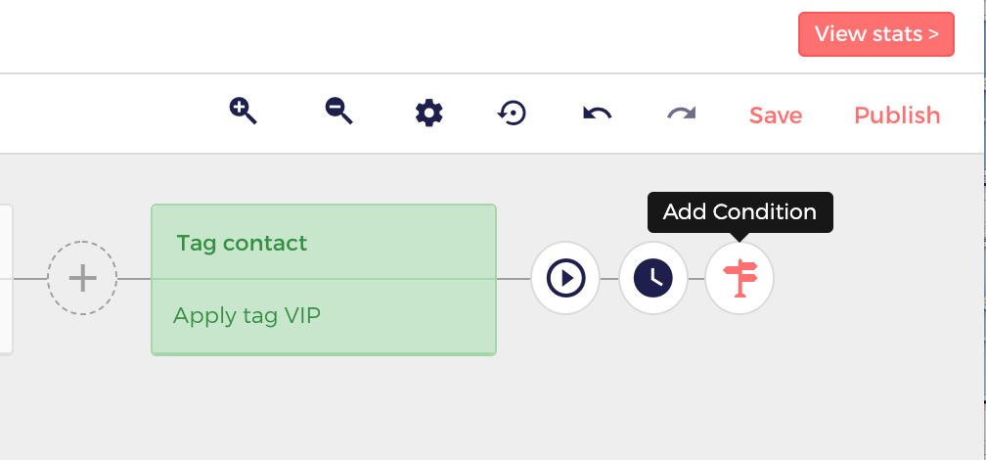
Task: Redo the reverted change
Action: coord(682,114)
